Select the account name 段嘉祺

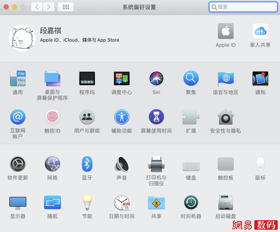(51, 31)
